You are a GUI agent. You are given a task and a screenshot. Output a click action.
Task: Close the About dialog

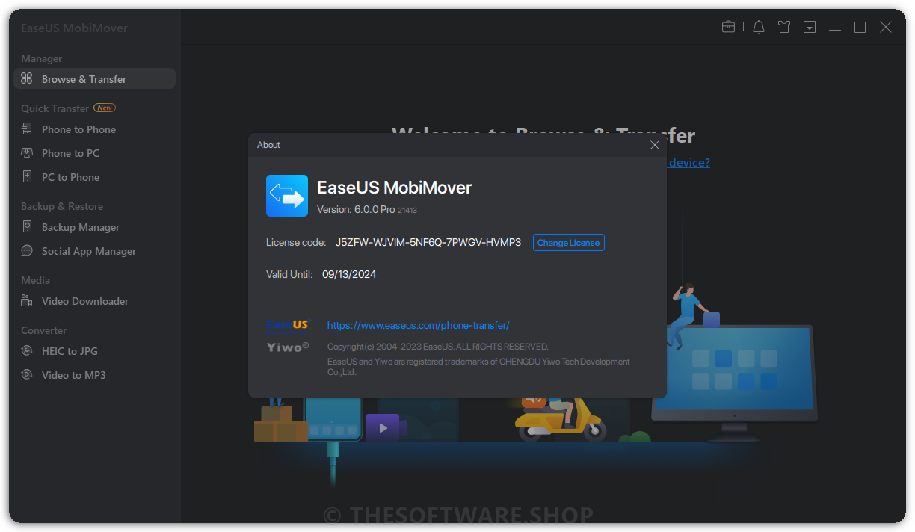click(x=655, y=145)
